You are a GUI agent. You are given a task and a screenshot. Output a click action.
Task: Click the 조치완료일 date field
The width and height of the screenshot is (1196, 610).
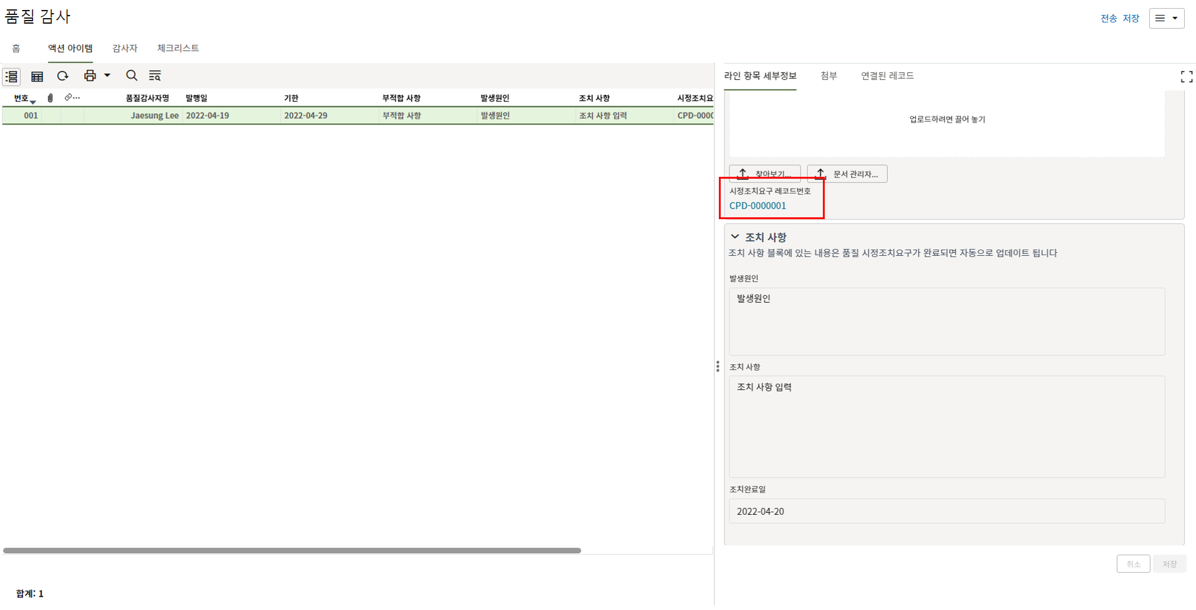click(x=946, y=512)
